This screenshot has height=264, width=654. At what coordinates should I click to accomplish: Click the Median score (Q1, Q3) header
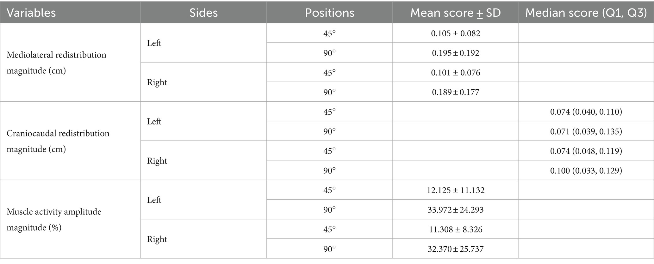coord(586,13)
